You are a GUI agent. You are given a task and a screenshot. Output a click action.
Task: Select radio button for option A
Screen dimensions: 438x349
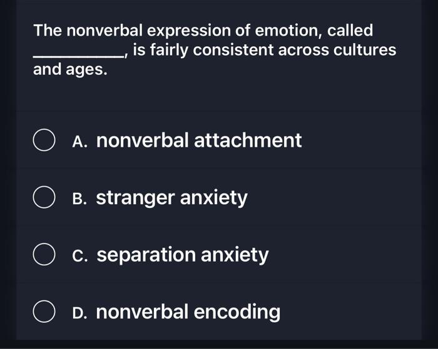[44, 140]
